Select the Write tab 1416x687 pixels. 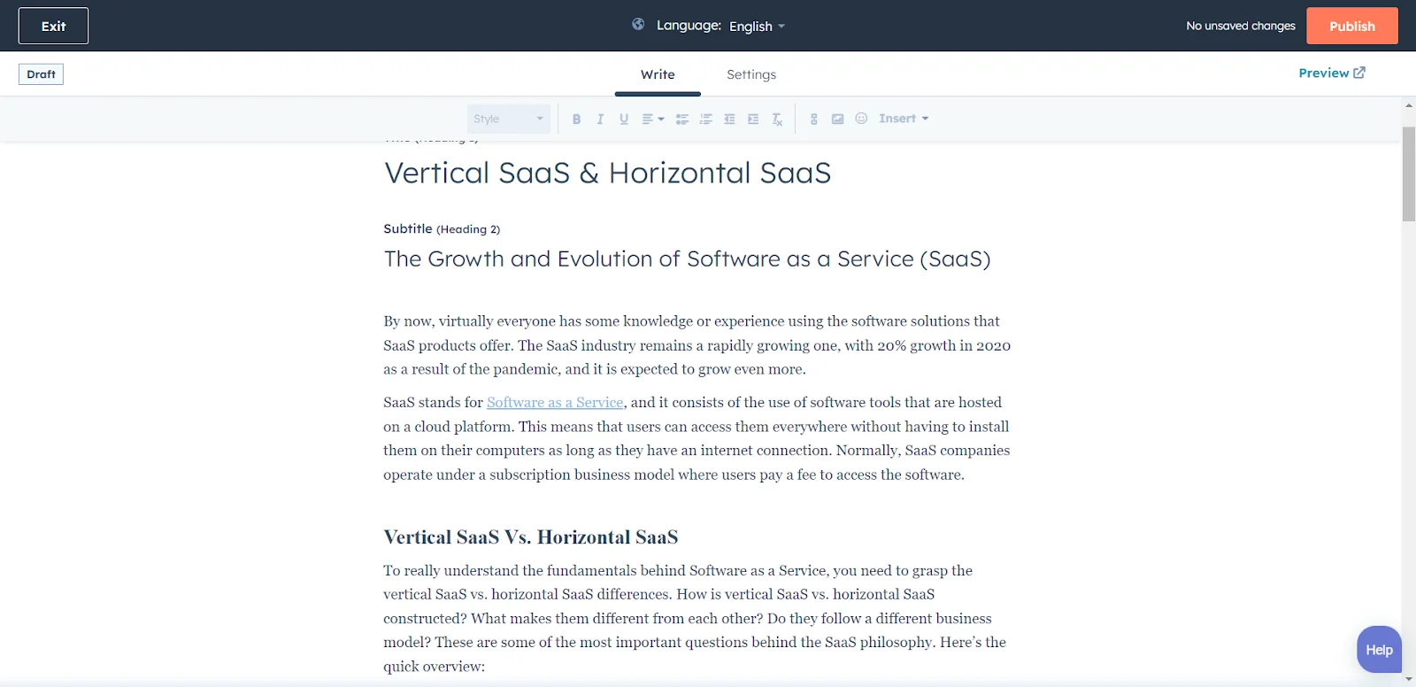pyautogui.click(x=658, y=74)
